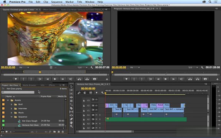221x138 pixels.
Task: Switch to Effect Controls tab
Action: coord(49,10)
